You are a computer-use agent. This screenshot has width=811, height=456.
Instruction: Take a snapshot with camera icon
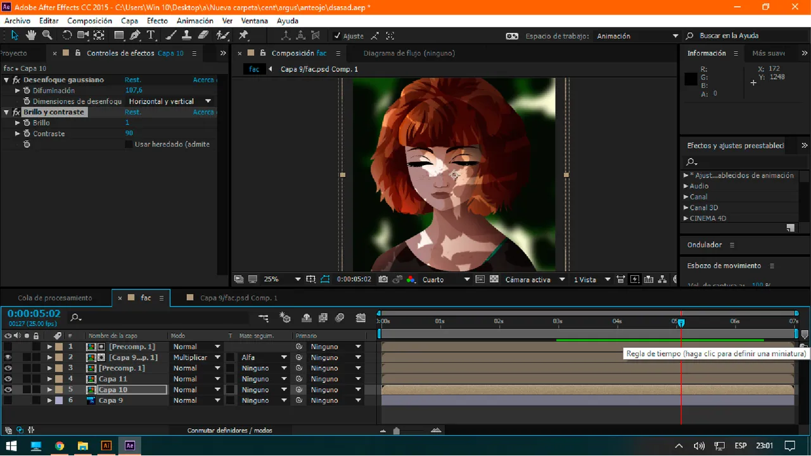click(383, 279)
